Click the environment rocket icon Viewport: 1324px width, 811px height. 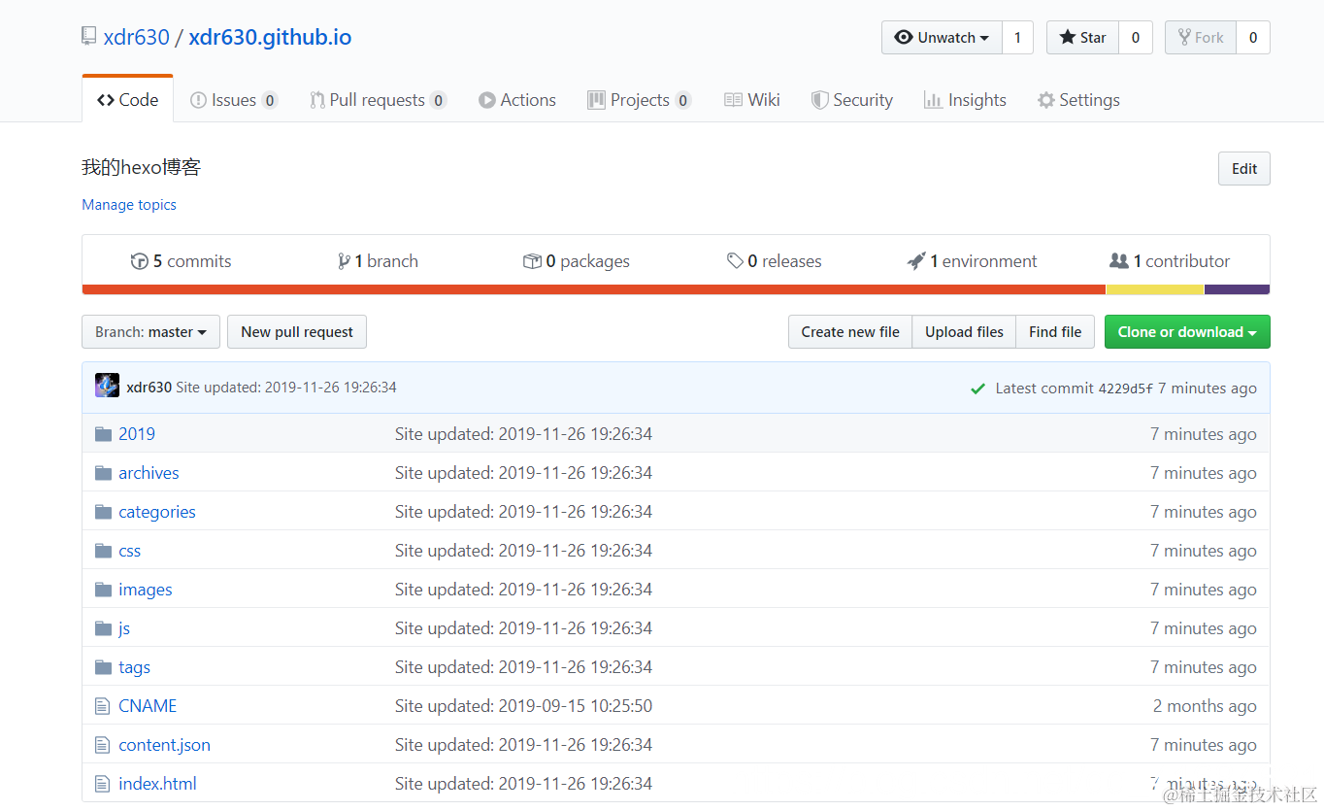coord(916,261)
